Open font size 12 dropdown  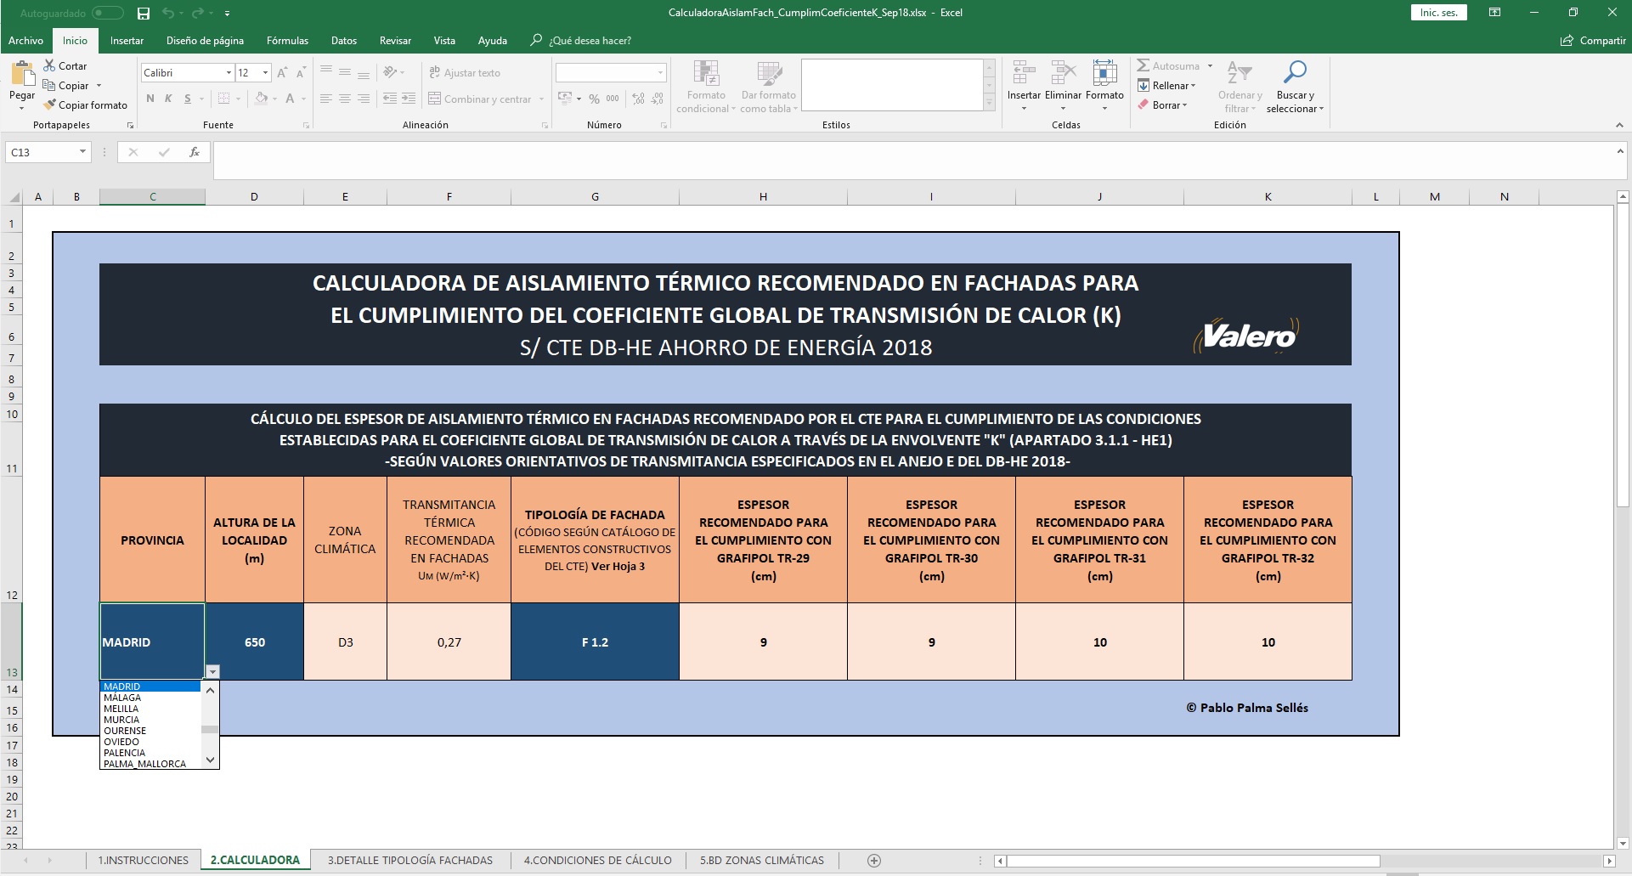pyautogui.click(x=265, y=73)
